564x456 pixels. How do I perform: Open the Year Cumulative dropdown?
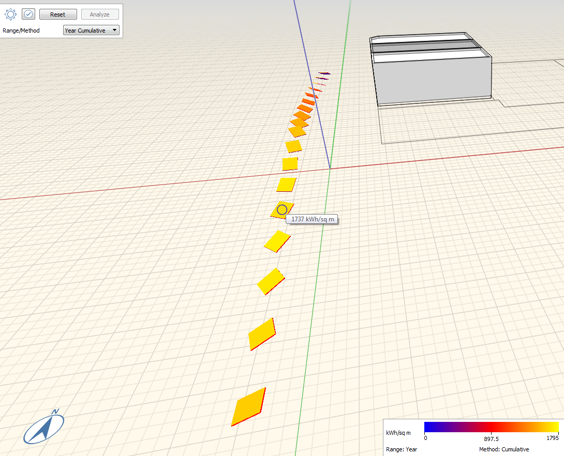click(x=91, y=30)
